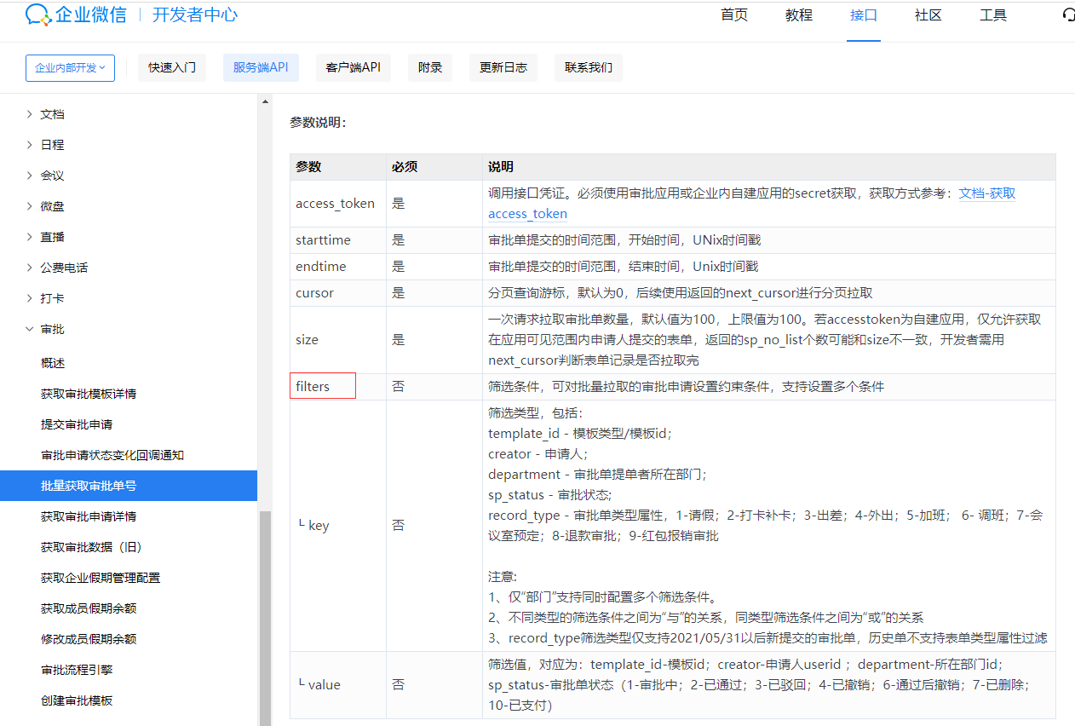Click the highlighted filters input box

[322, 385]
